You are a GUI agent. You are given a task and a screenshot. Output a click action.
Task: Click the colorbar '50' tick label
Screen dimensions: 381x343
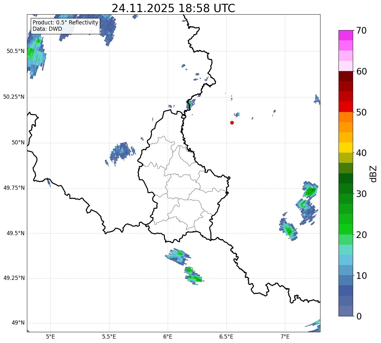pos(361,112)
